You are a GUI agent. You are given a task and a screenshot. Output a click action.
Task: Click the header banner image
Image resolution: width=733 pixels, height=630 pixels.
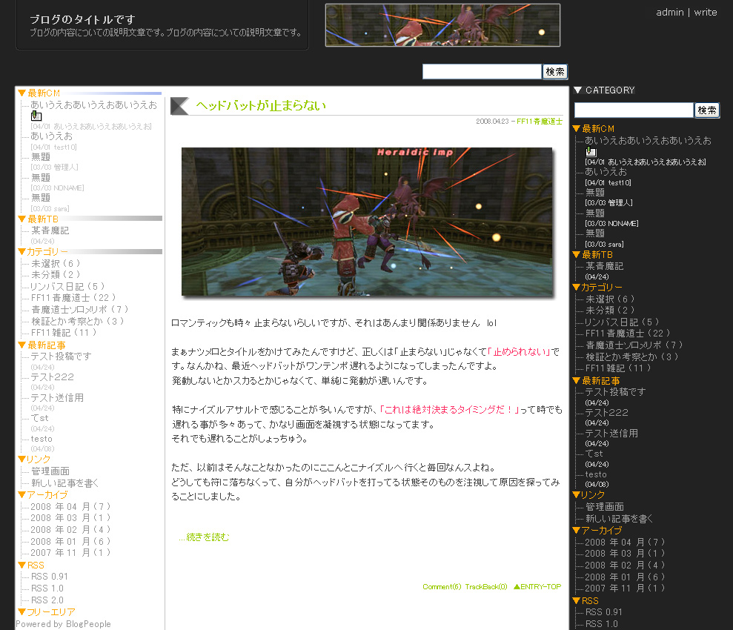coord(442,25)
